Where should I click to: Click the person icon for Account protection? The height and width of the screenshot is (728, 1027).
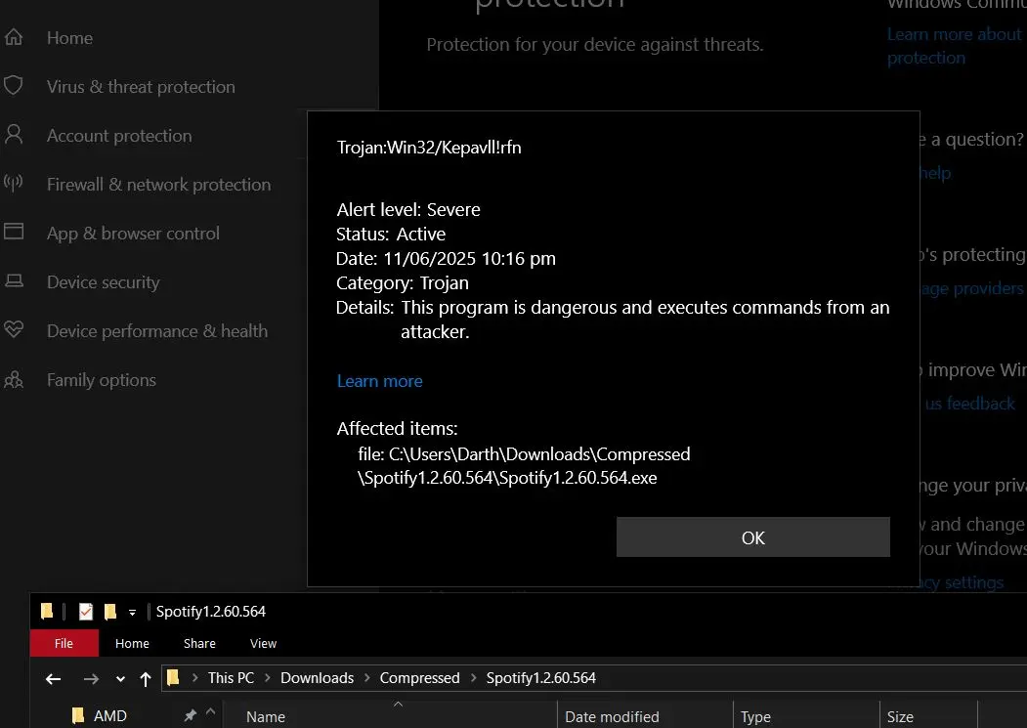tap(13, 134)
